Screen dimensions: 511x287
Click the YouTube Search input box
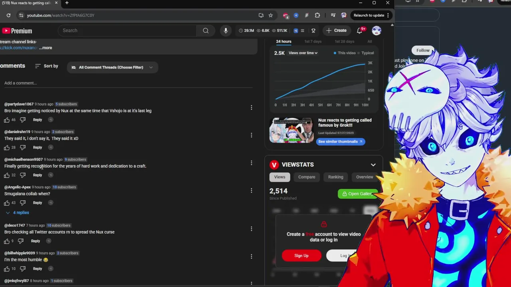point(128,30)
